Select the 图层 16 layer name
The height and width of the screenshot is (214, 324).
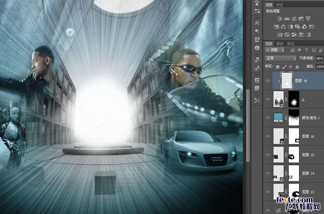tap(308, 136)
